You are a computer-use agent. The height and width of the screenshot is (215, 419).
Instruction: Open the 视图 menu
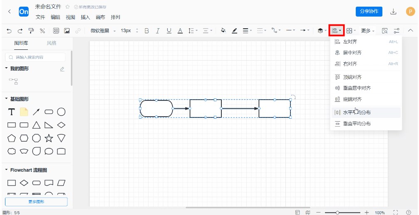coord(70,17)
